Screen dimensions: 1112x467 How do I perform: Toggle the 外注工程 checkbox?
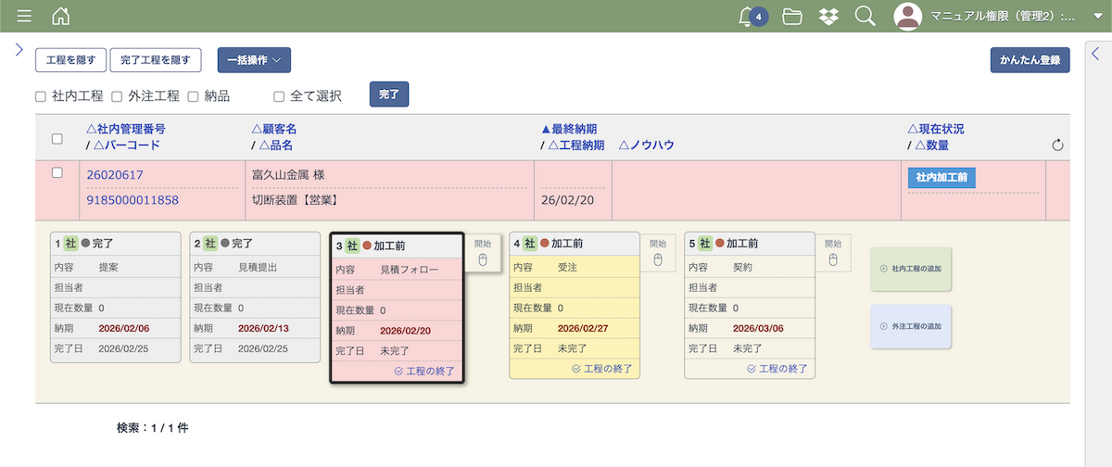click(117, 95)
